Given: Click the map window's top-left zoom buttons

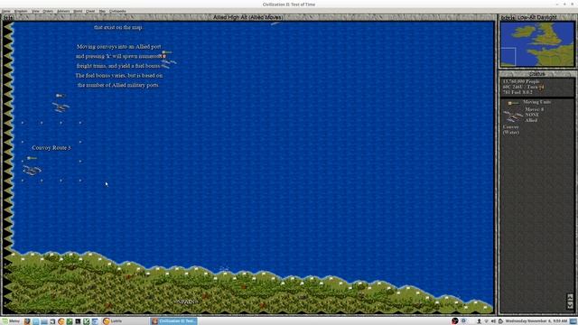Looking at the screenshot, I should point(8,17).
